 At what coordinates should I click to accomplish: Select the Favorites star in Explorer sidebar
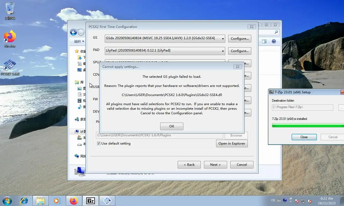77,51
